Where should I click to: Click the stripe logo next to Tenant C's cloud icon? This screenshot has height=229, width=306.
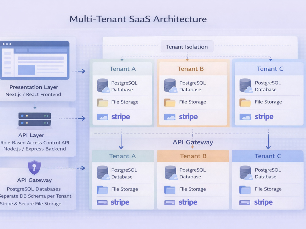click(264, 117)
